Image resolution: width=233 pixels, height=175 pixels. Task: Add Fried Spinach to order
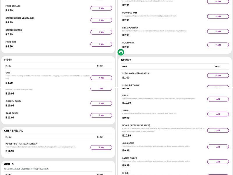101,8
